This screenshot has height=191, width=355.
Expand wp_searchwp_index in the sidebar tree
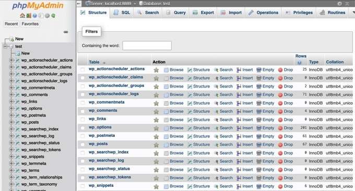pyautogui.click(x=11, y=129)
